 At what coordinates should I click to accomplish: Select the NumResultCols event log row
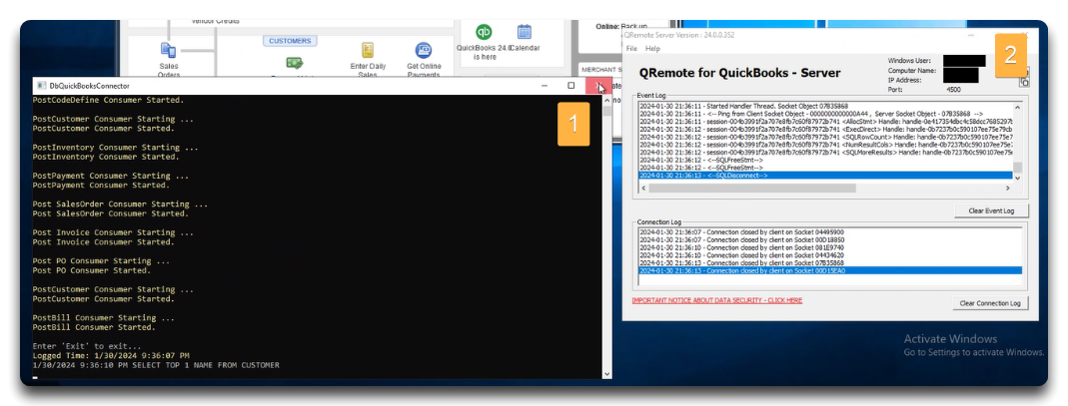[x=825, y=145]
